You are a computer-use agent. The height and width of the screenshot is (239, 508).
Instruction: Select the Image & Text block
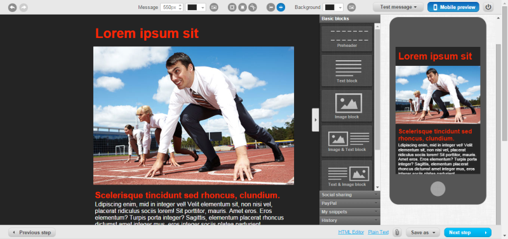pyautogui.click(x=347, y=141)
